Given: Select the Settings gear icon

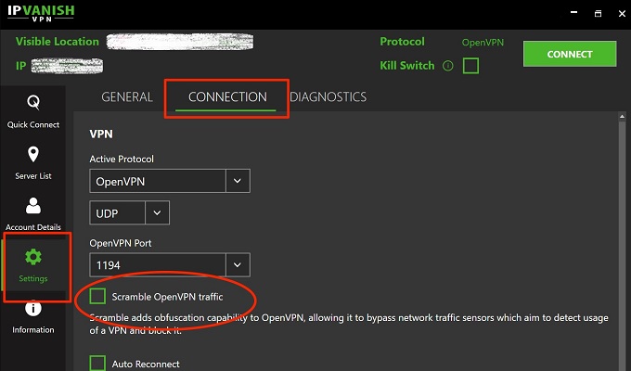Looking at the screenshot, I should click(x=33, y=257).
